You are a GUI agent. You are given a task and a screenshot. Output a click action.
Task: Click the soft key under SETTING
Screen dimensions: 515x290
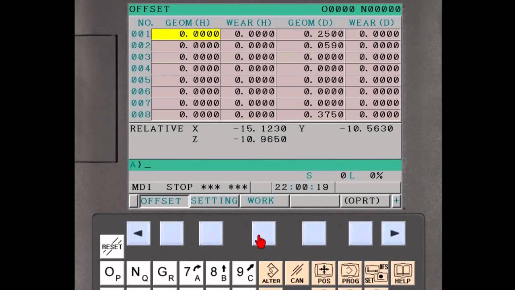coord(211,233)
